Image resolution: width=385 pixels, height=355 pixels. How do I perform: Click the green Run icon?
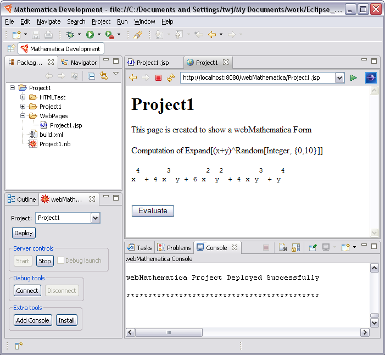click(x=90, y=35)
